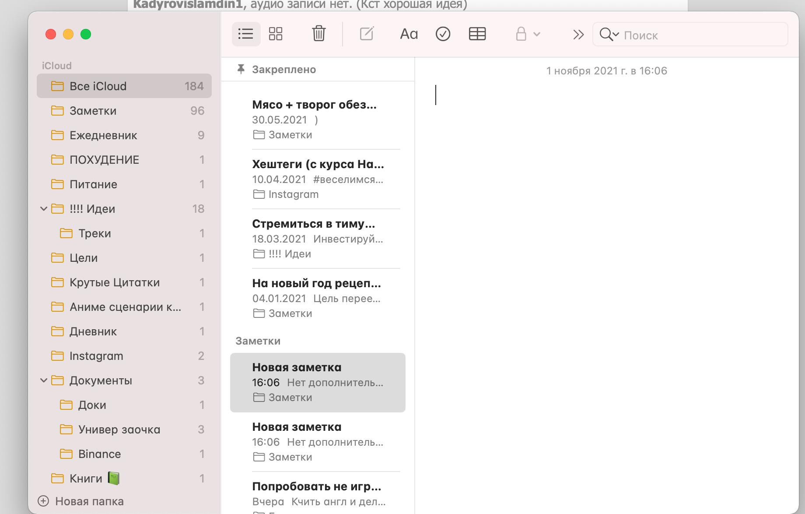
Task: Switch to gallery view
Action: click(276, 34)
